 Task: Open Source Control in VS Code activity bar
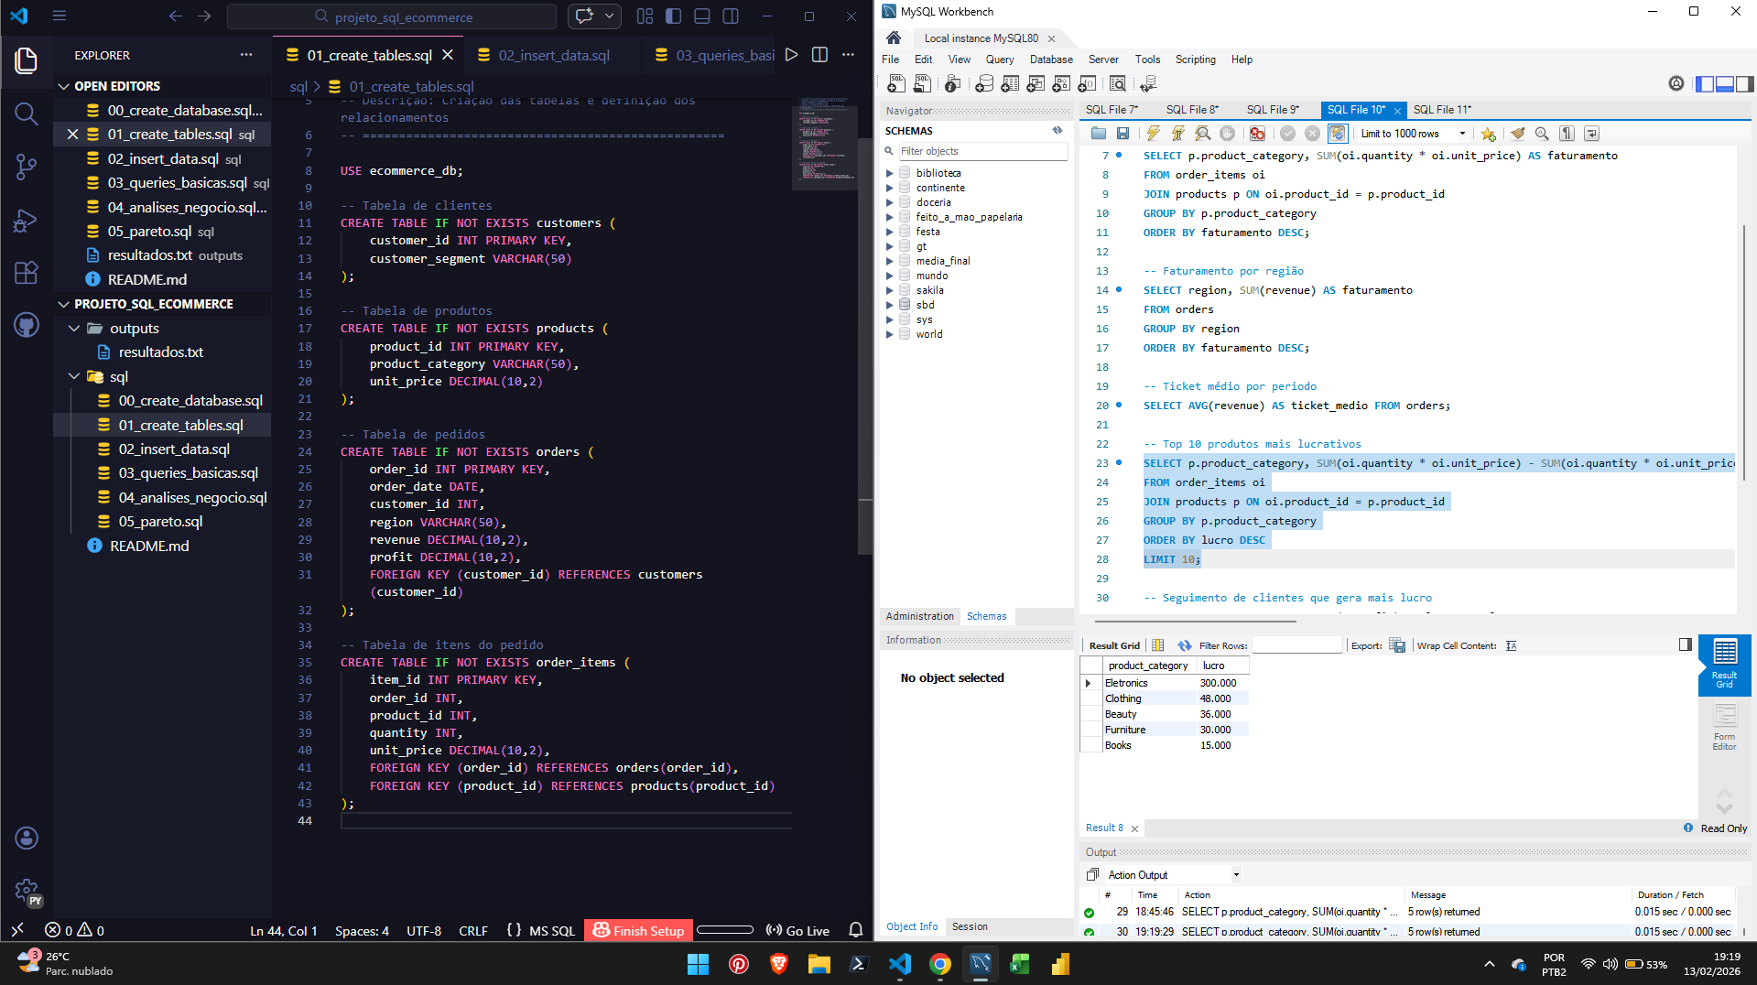click(27, 167)
